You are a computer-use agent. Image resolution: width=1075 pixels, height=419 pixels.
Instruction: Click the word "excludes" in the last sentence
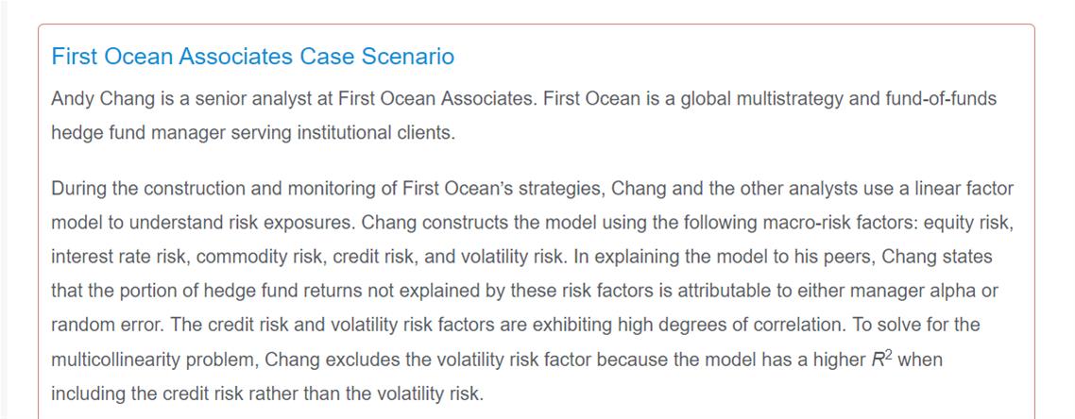352,360
